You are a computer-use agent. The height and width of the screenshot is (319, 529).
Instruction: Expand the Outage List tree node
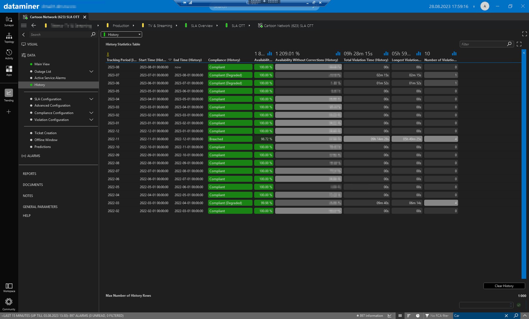tap(91, 72)
